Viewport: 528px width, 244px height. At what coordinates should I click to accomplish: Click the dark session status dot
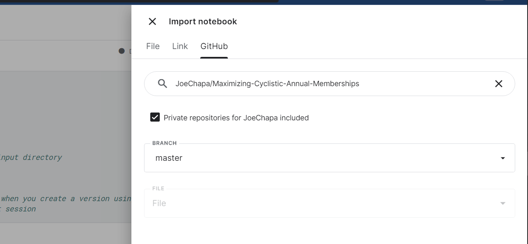tap(121, 51)
